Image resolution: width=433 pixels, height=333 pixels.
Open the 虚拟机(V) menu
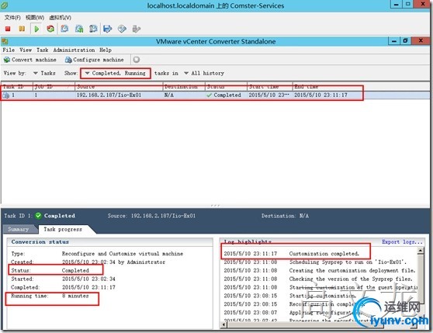coord(60,18)
